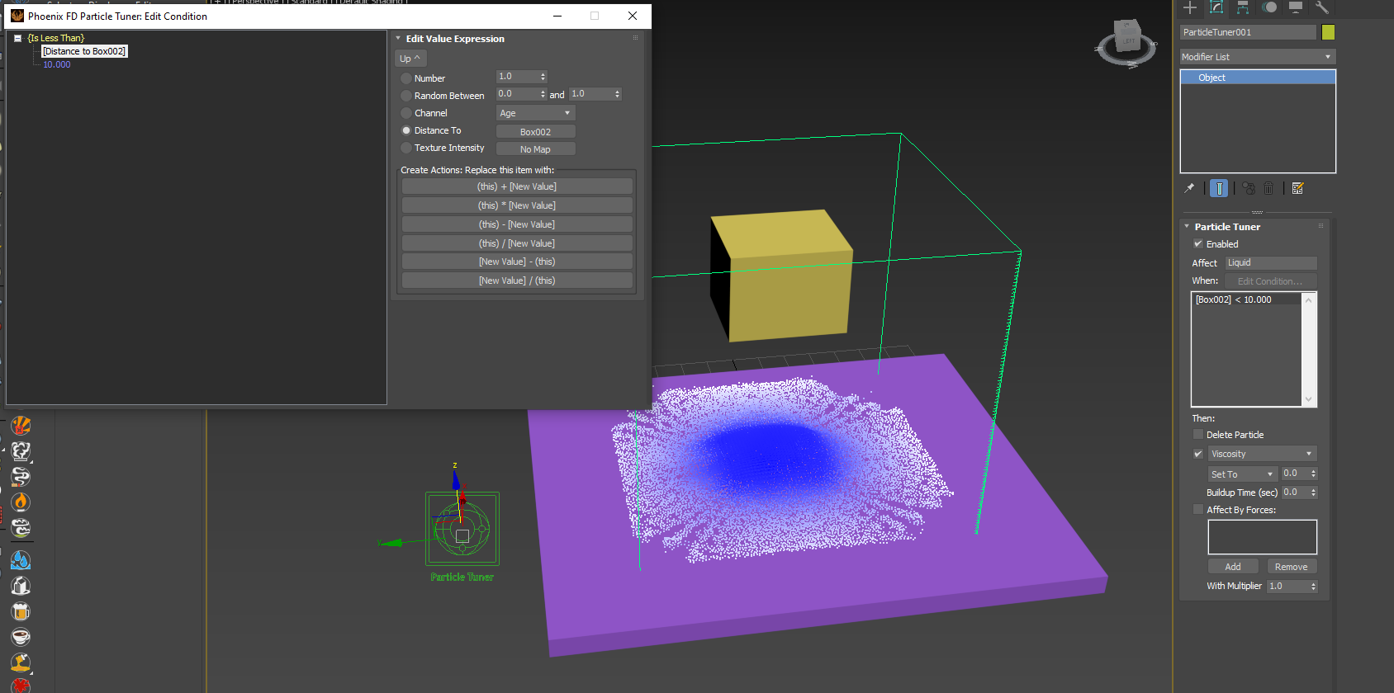
Task: Click the beer mug preset icon
Action: click(x=21, y=611)
